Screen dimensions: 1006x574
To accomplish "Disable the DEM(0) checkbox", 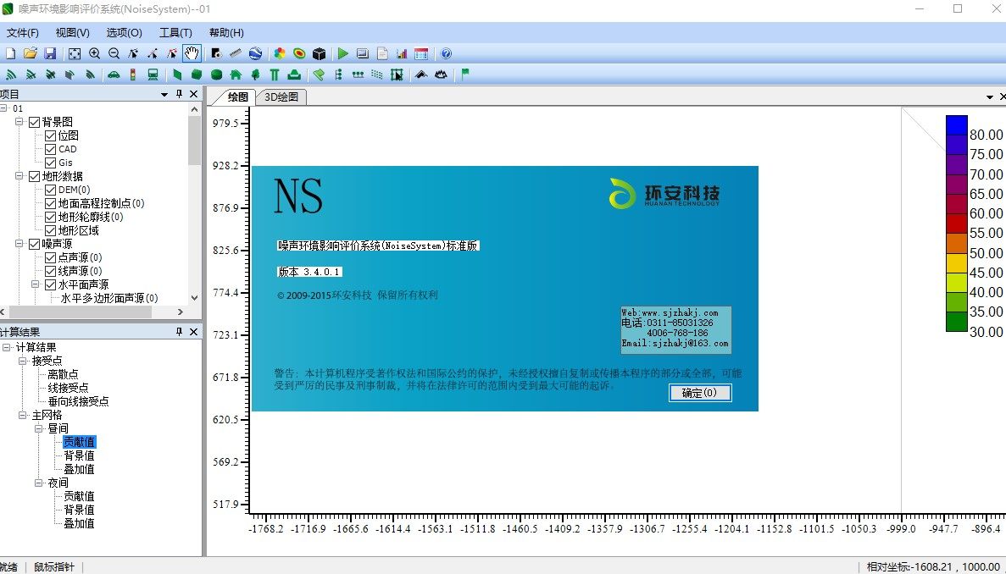I will pyautogui.click(x=52, y=189).
